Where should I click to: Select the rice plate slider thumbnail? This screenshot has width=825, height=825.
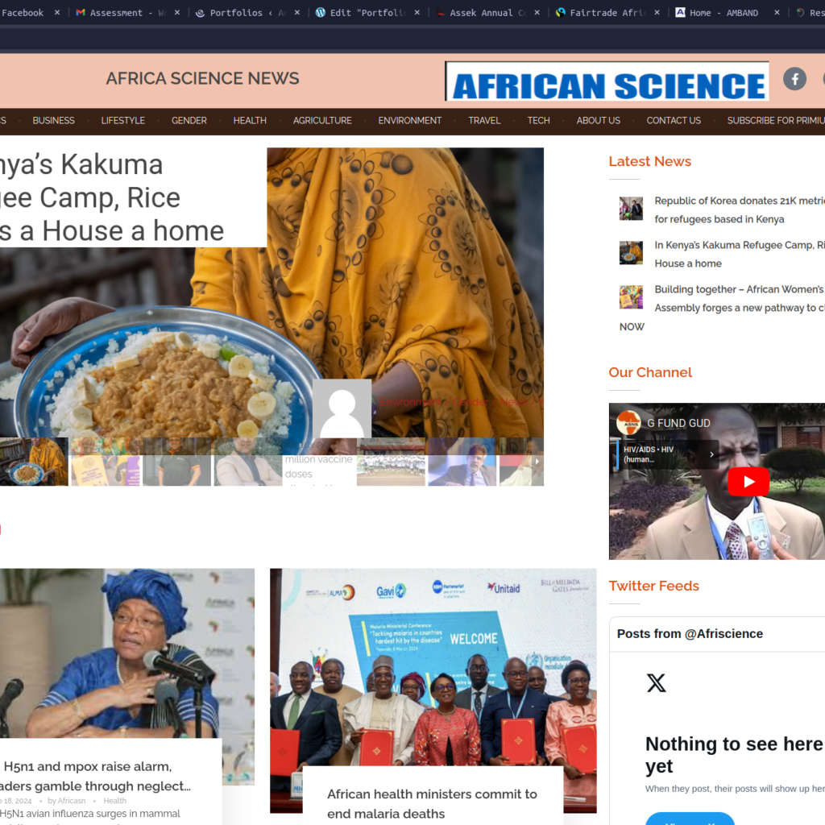point(34,462)
